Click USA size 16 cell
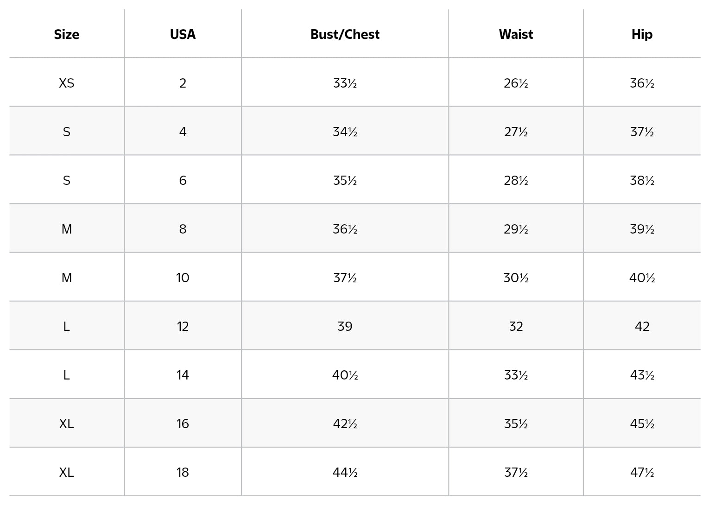The width and height of the screenshot is (709, 506). [x=183, y=424]
